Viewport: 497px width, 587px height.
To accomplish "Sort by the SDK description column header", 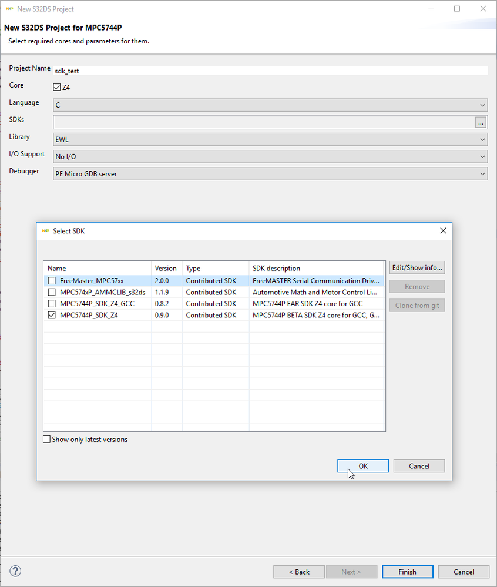I will (317, 268).
